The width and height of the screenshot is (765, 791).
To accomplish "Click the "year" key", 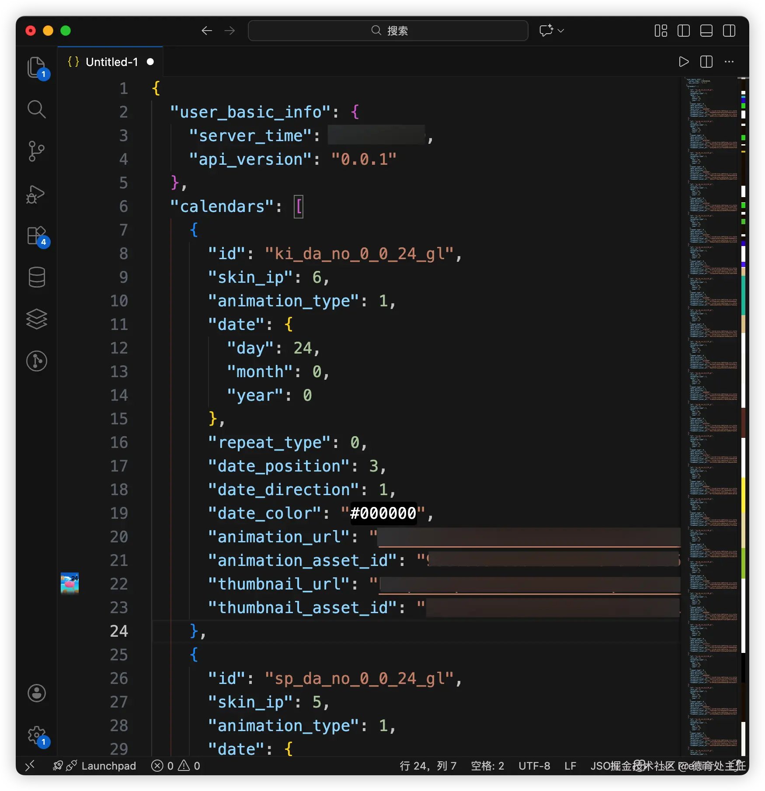I will [255, 395].
